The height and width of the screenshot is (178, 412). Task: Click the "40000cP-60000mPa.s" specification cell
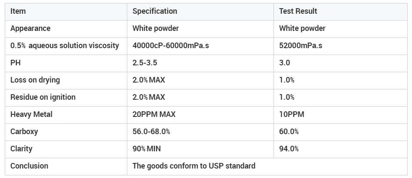point(170,46)
